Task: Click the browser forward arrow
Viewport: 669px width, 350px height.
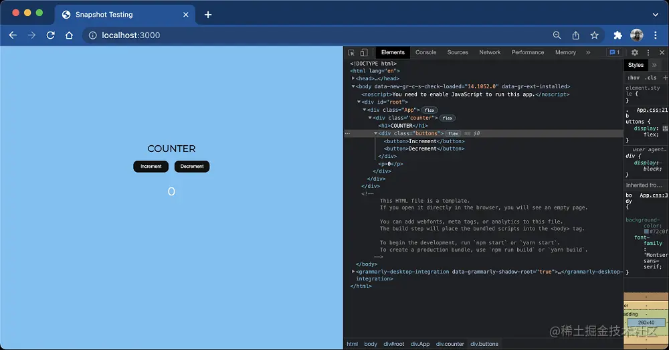Action: [31, 35]
